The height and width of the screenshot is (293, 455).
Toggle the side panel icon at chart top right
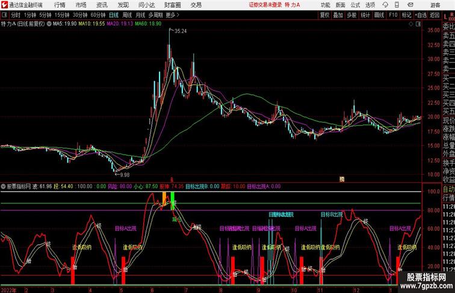point(418,24)
